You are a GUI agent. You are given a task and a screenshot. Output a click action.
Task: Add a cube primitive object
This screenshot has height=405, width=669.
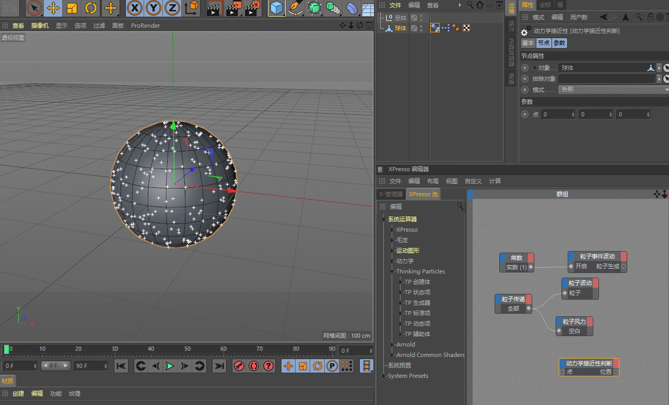click(277, 8)
